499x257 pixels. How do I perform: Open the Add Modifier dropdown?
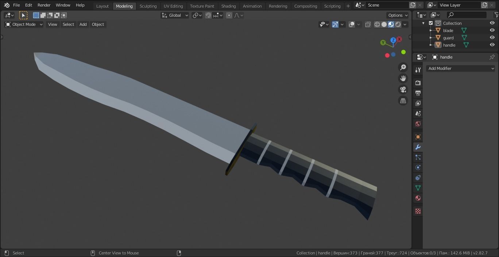point(461,68)
